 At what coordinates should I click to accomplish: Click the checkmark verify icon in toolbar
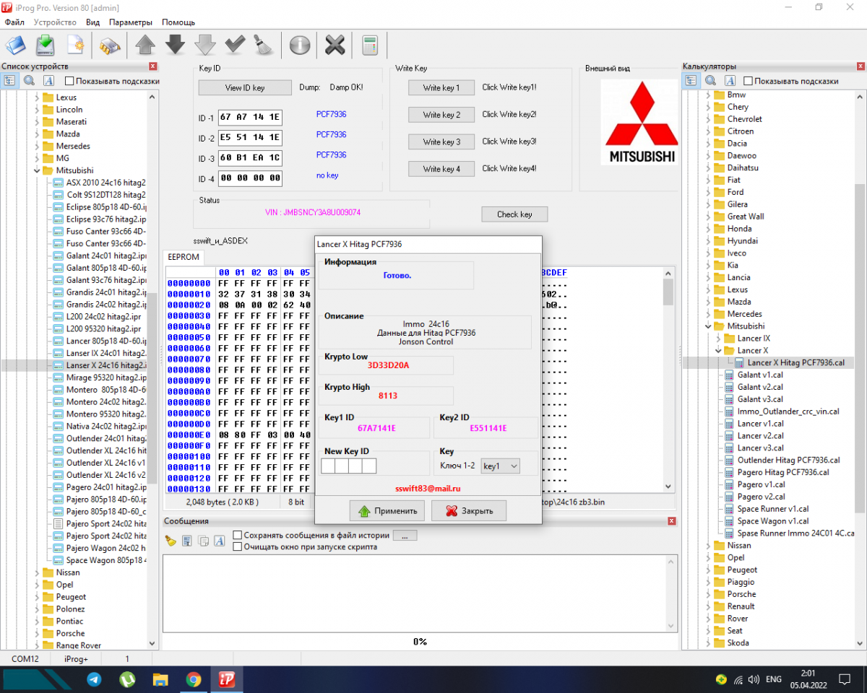235,45
